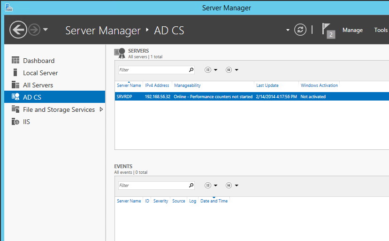
Task: Open File and Storage Services
Action: point(59,109)
